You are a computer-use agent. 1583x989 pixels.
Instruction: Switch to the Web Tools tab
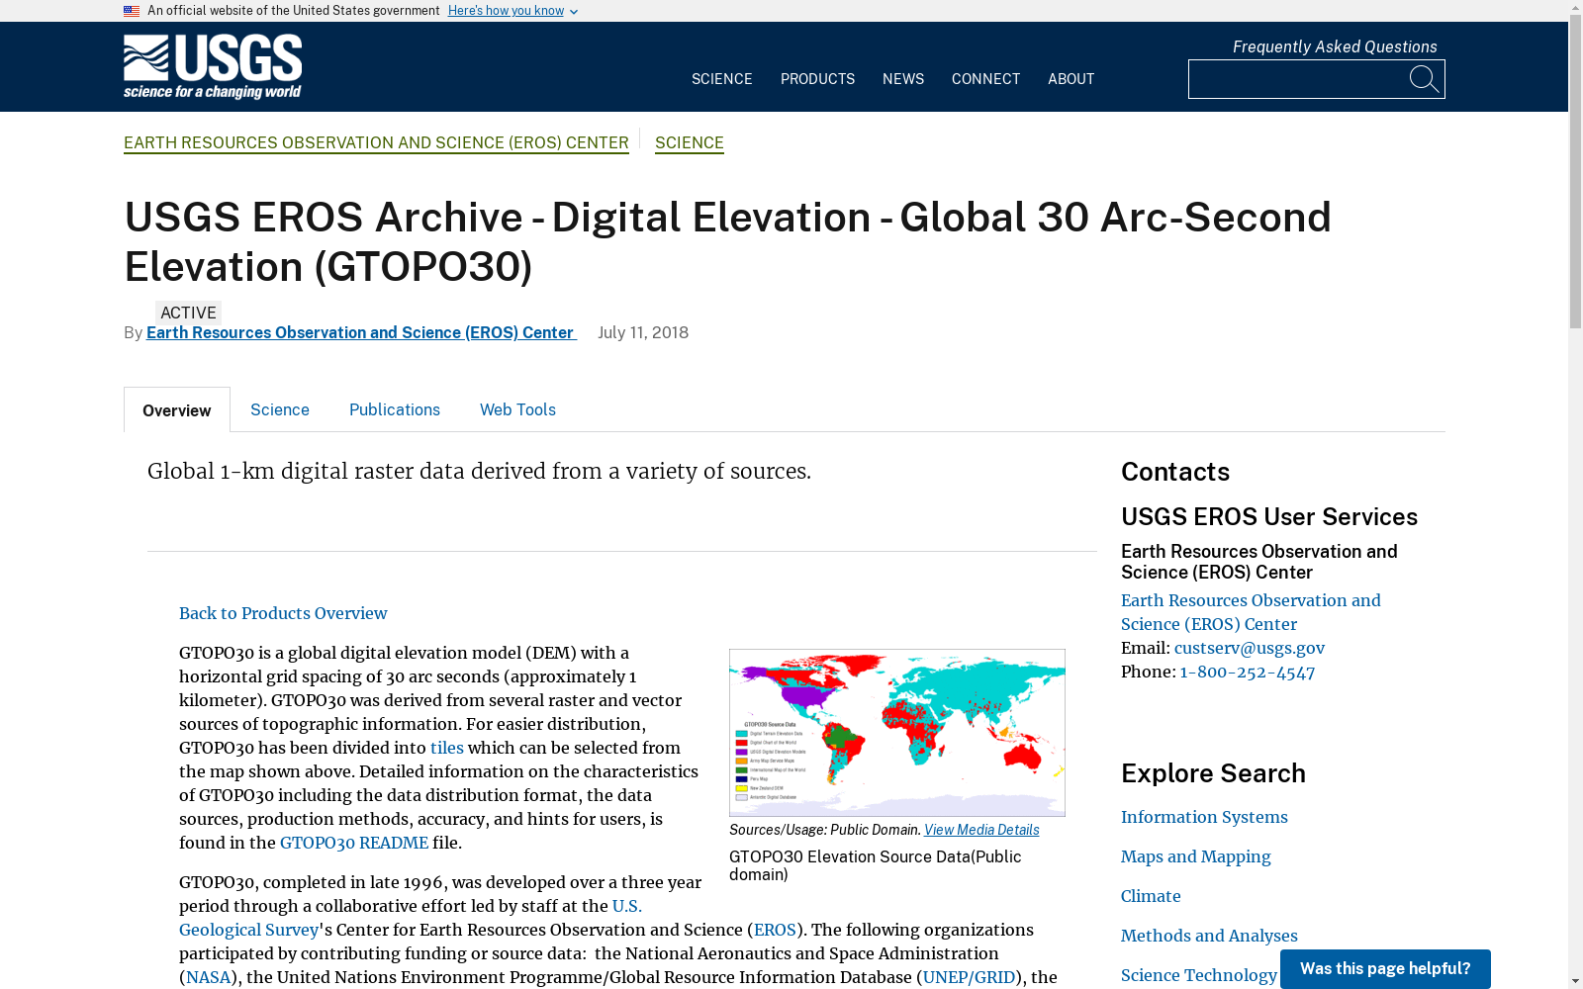click(517, 409)
